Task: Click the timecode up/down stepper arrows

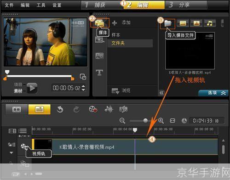Action: point(83,88)
